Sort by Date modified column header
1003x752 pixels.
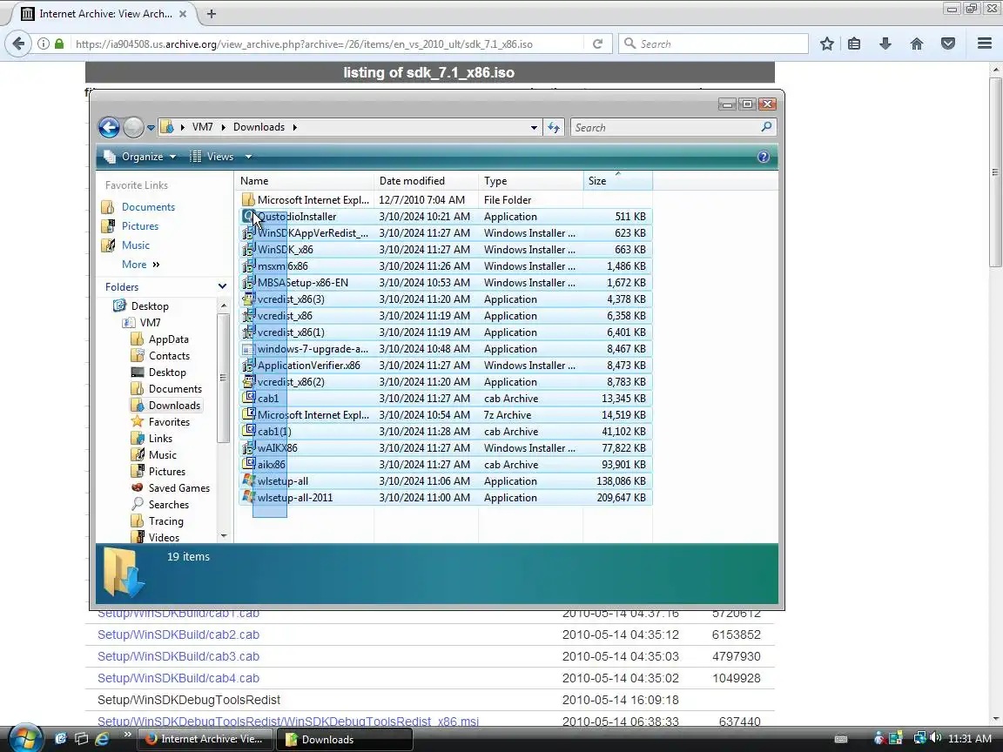coord(426,181)
